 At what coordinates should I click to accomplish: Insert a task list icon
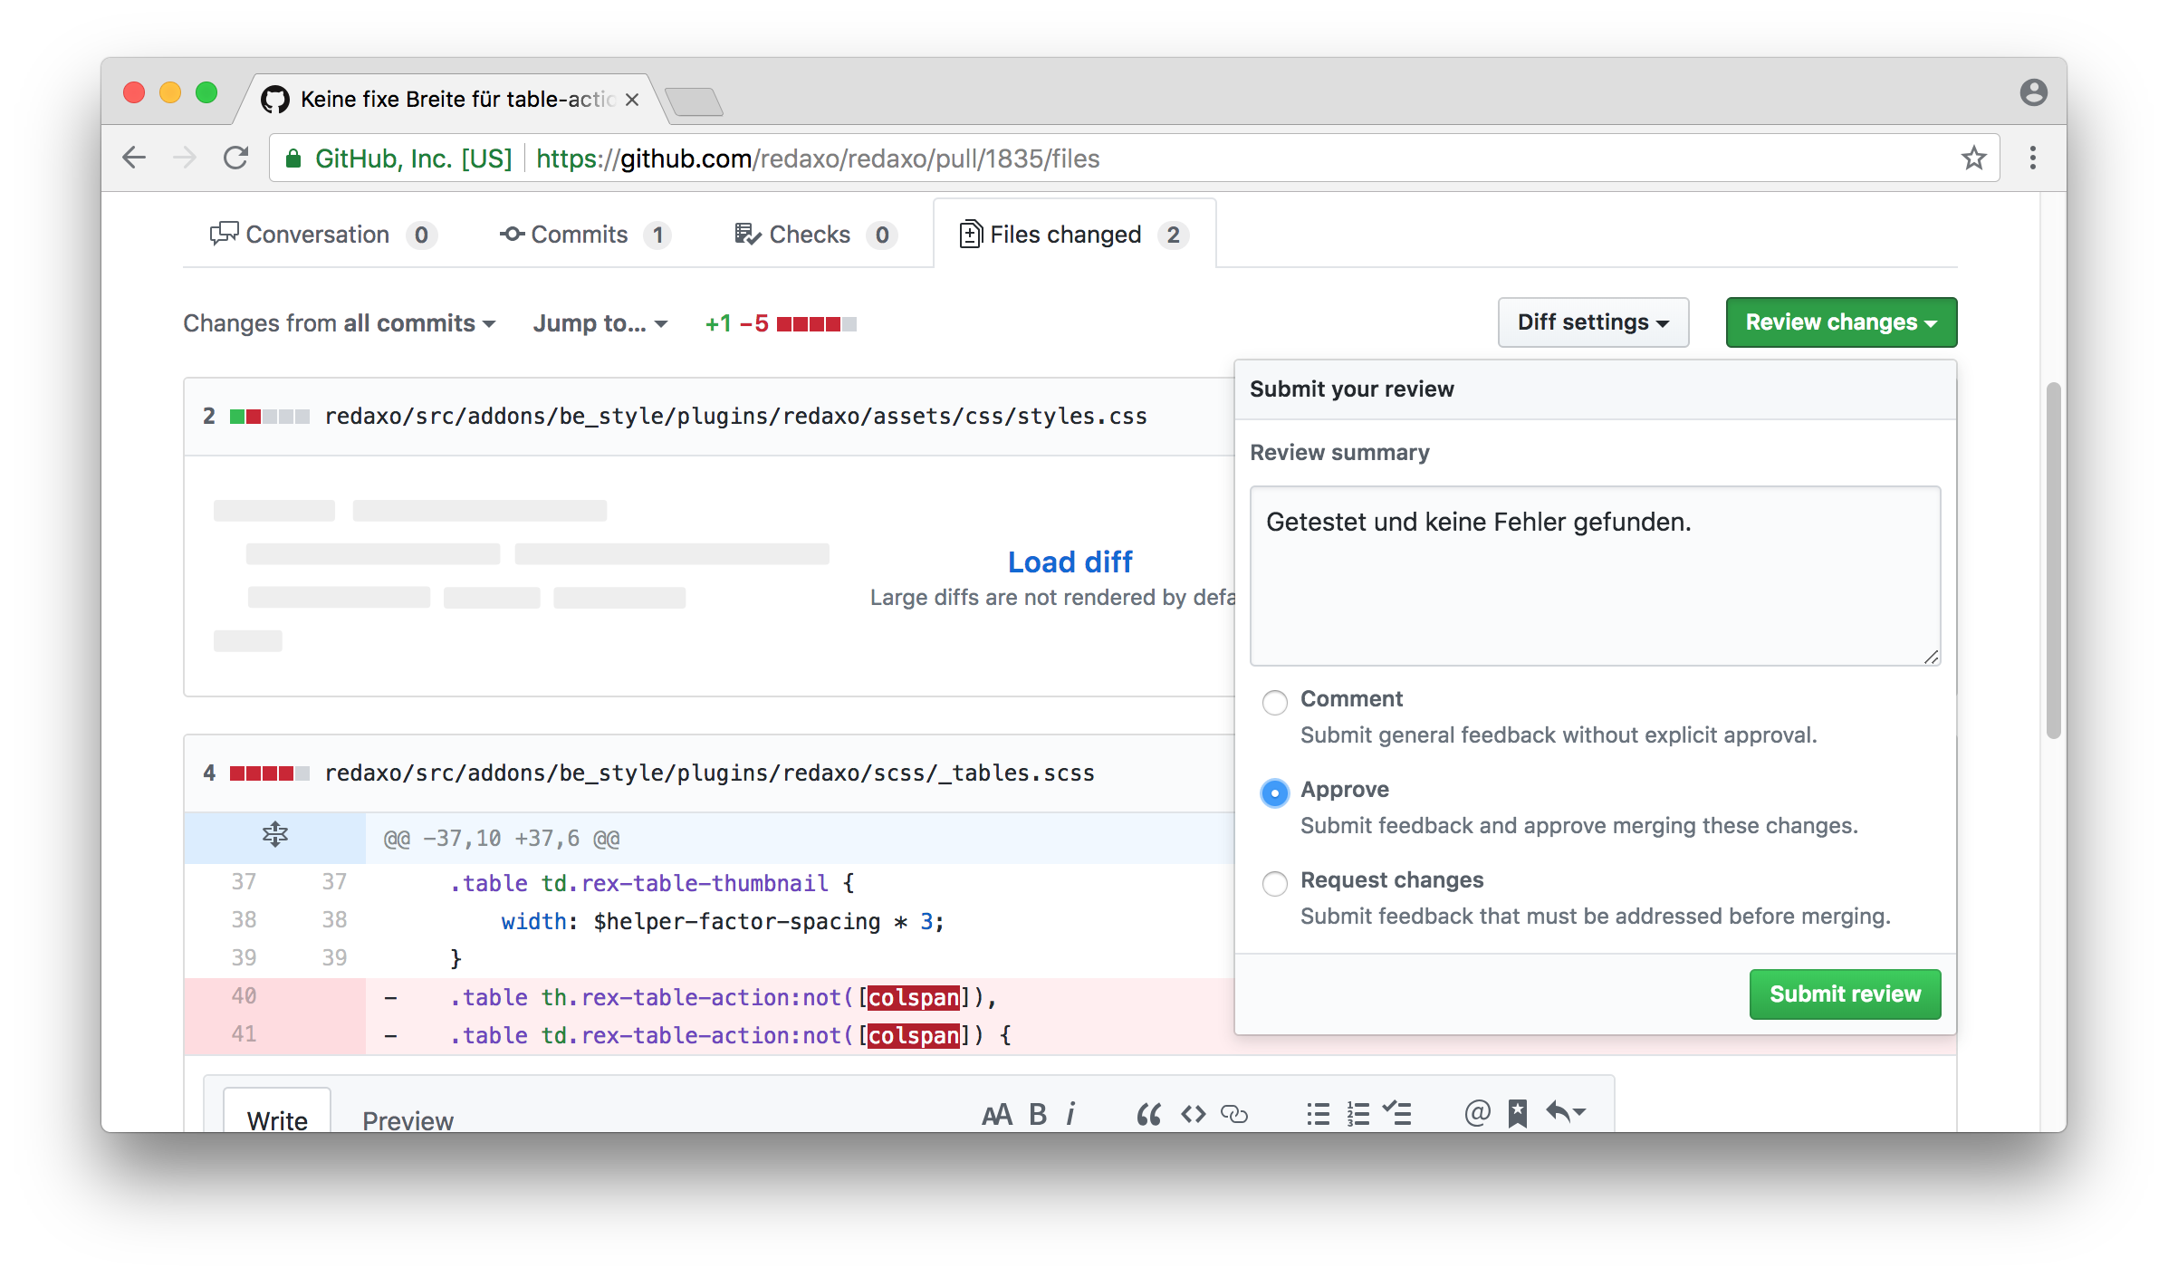click(x=1397, y=1113)
